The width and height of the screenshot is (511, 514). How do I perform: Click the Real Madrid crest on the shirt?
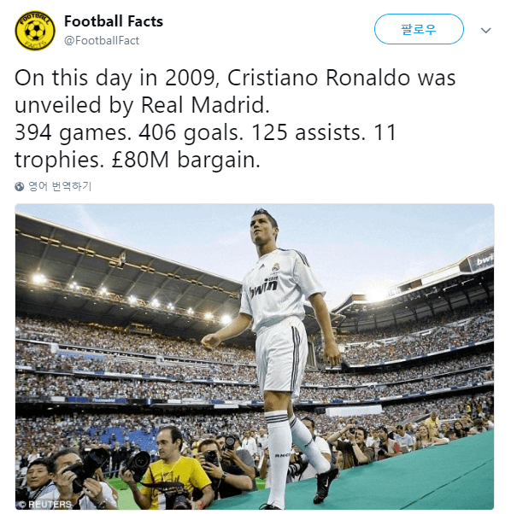tap(276, 267)
